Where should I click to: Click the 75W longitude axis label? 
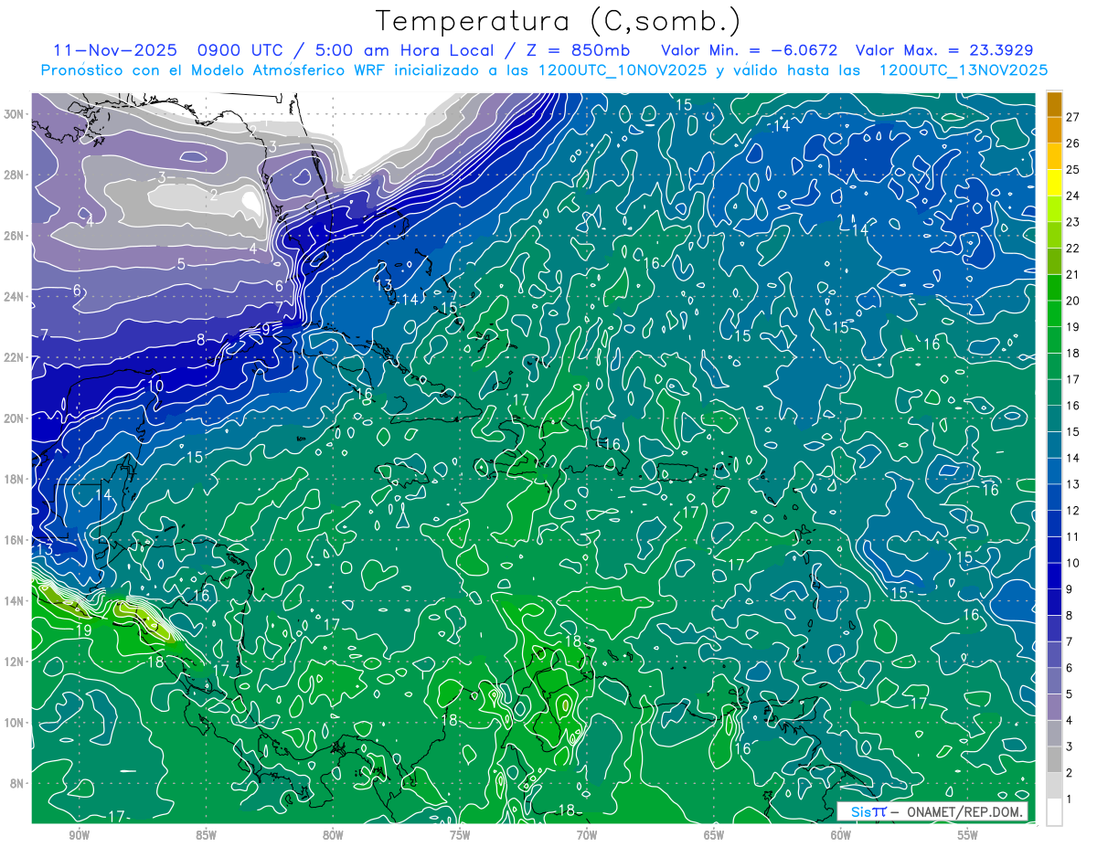[x=460, y=835]
